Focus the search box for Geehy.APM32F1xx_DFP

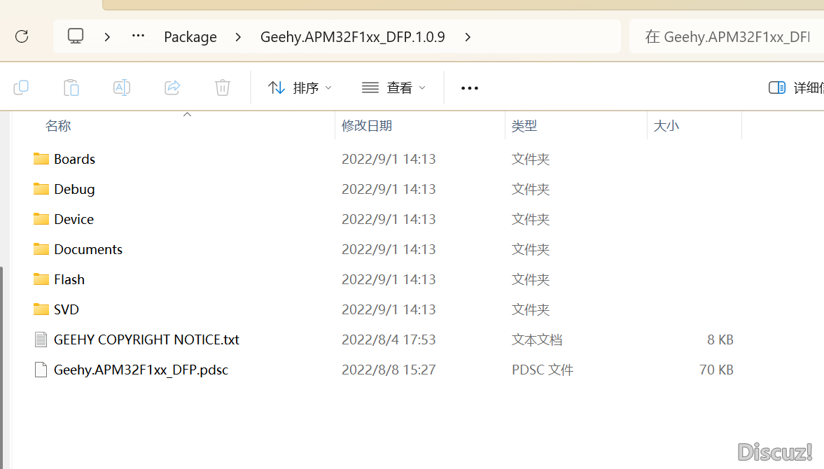tap(727, 37)
